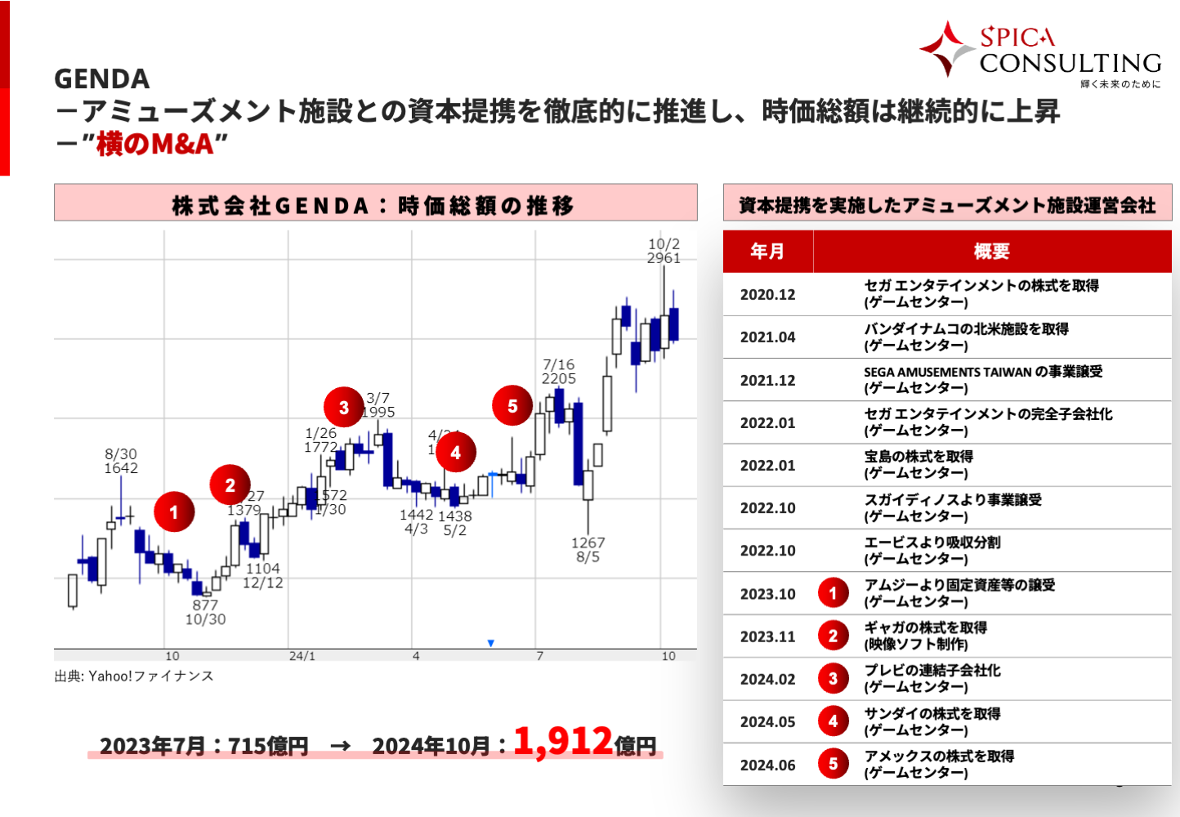Image resolution: width=1180 pixels, height=817 pixels.
Task: Click the 株式会社GENDA：時価総額の推移 chart header
Action: coord(376,203)
